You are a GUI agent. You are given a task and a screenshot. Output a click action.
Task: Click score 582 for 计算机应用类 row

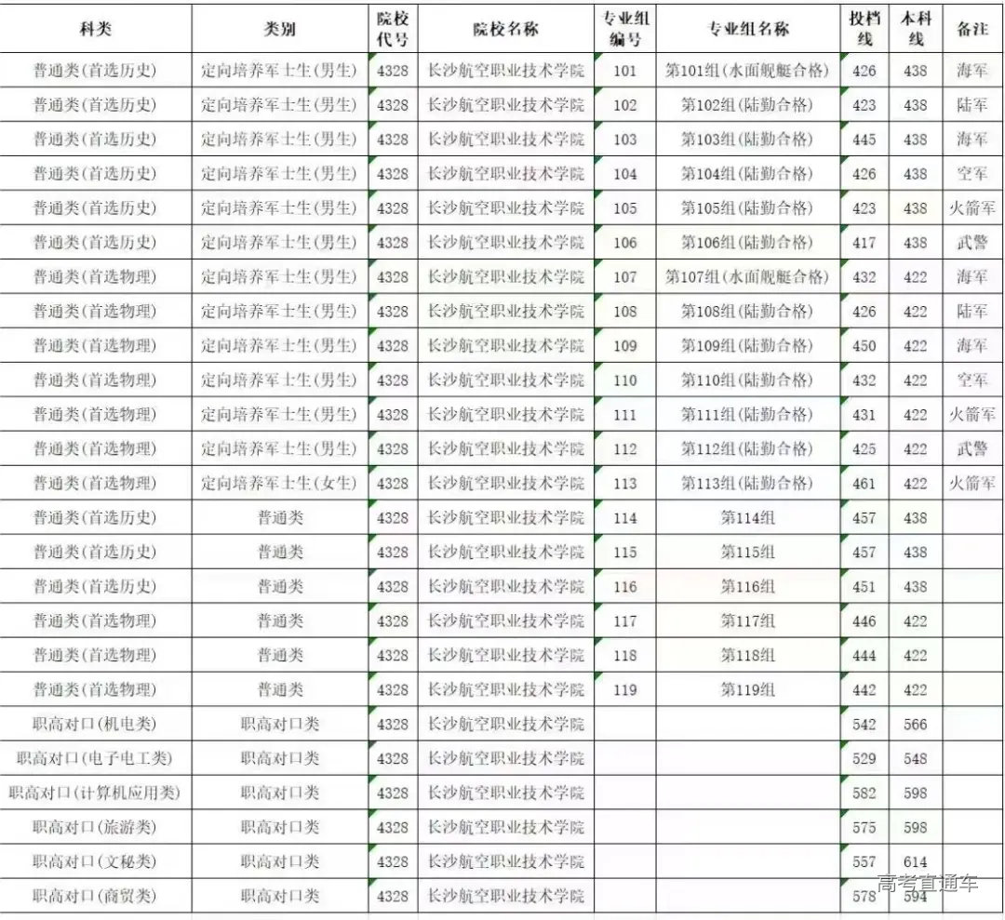864,793
